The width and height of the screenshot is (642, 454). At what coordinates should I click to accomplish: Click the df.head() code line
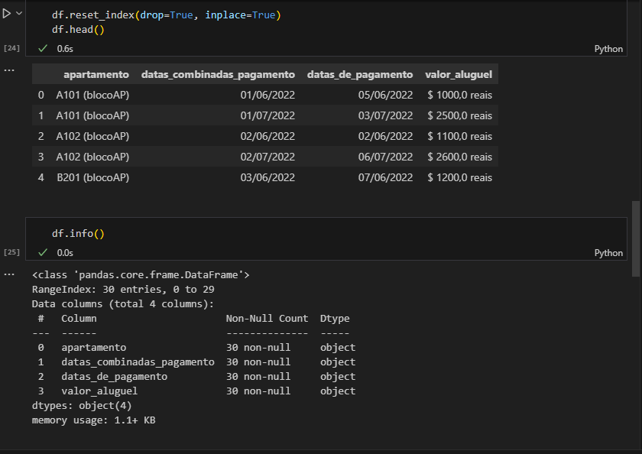78,30
